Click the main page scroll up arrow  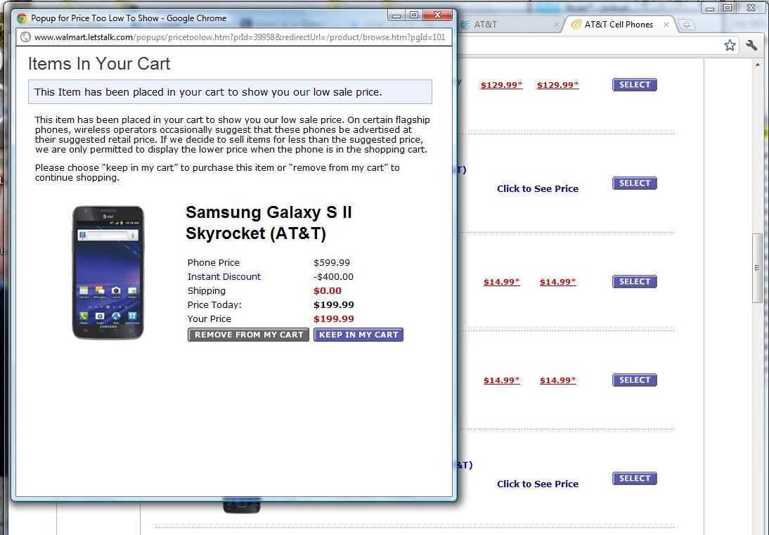758,65
